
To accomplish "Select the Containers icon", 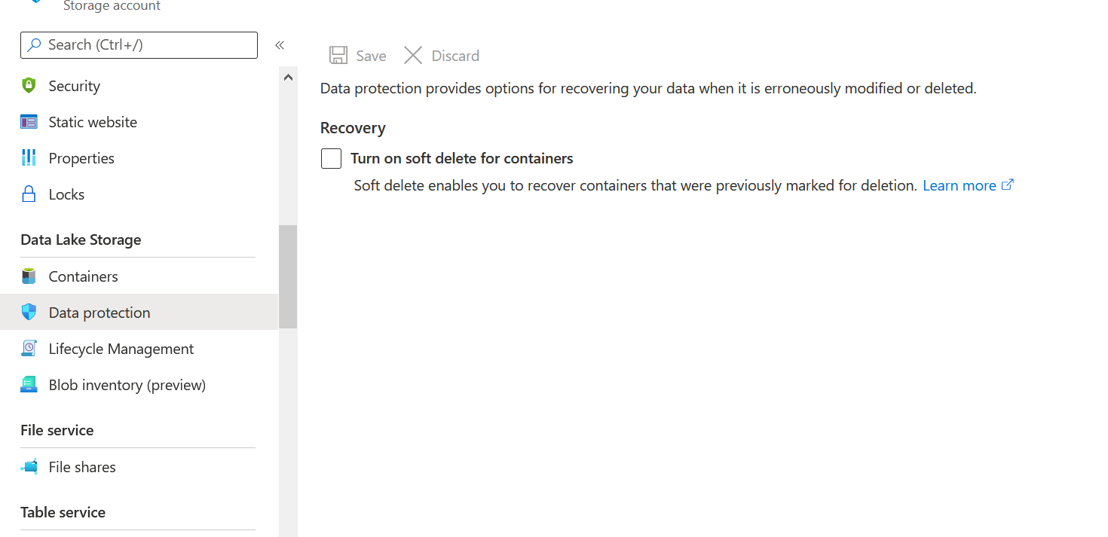I will [29, 276].
